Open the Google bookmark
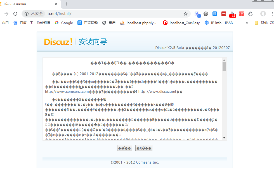Viewport: 274px width, 170px height. coord(64,23)
